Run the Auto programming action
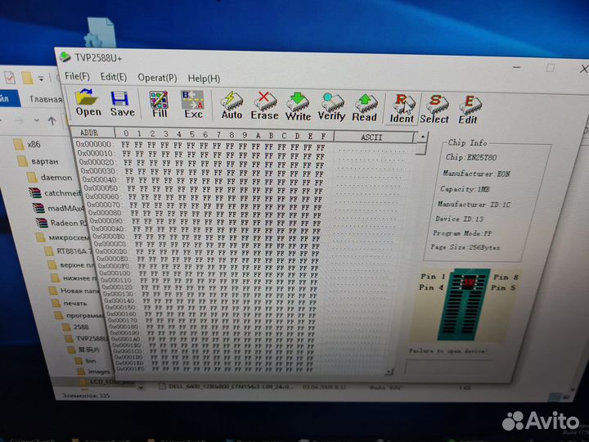 coord(232,106)
